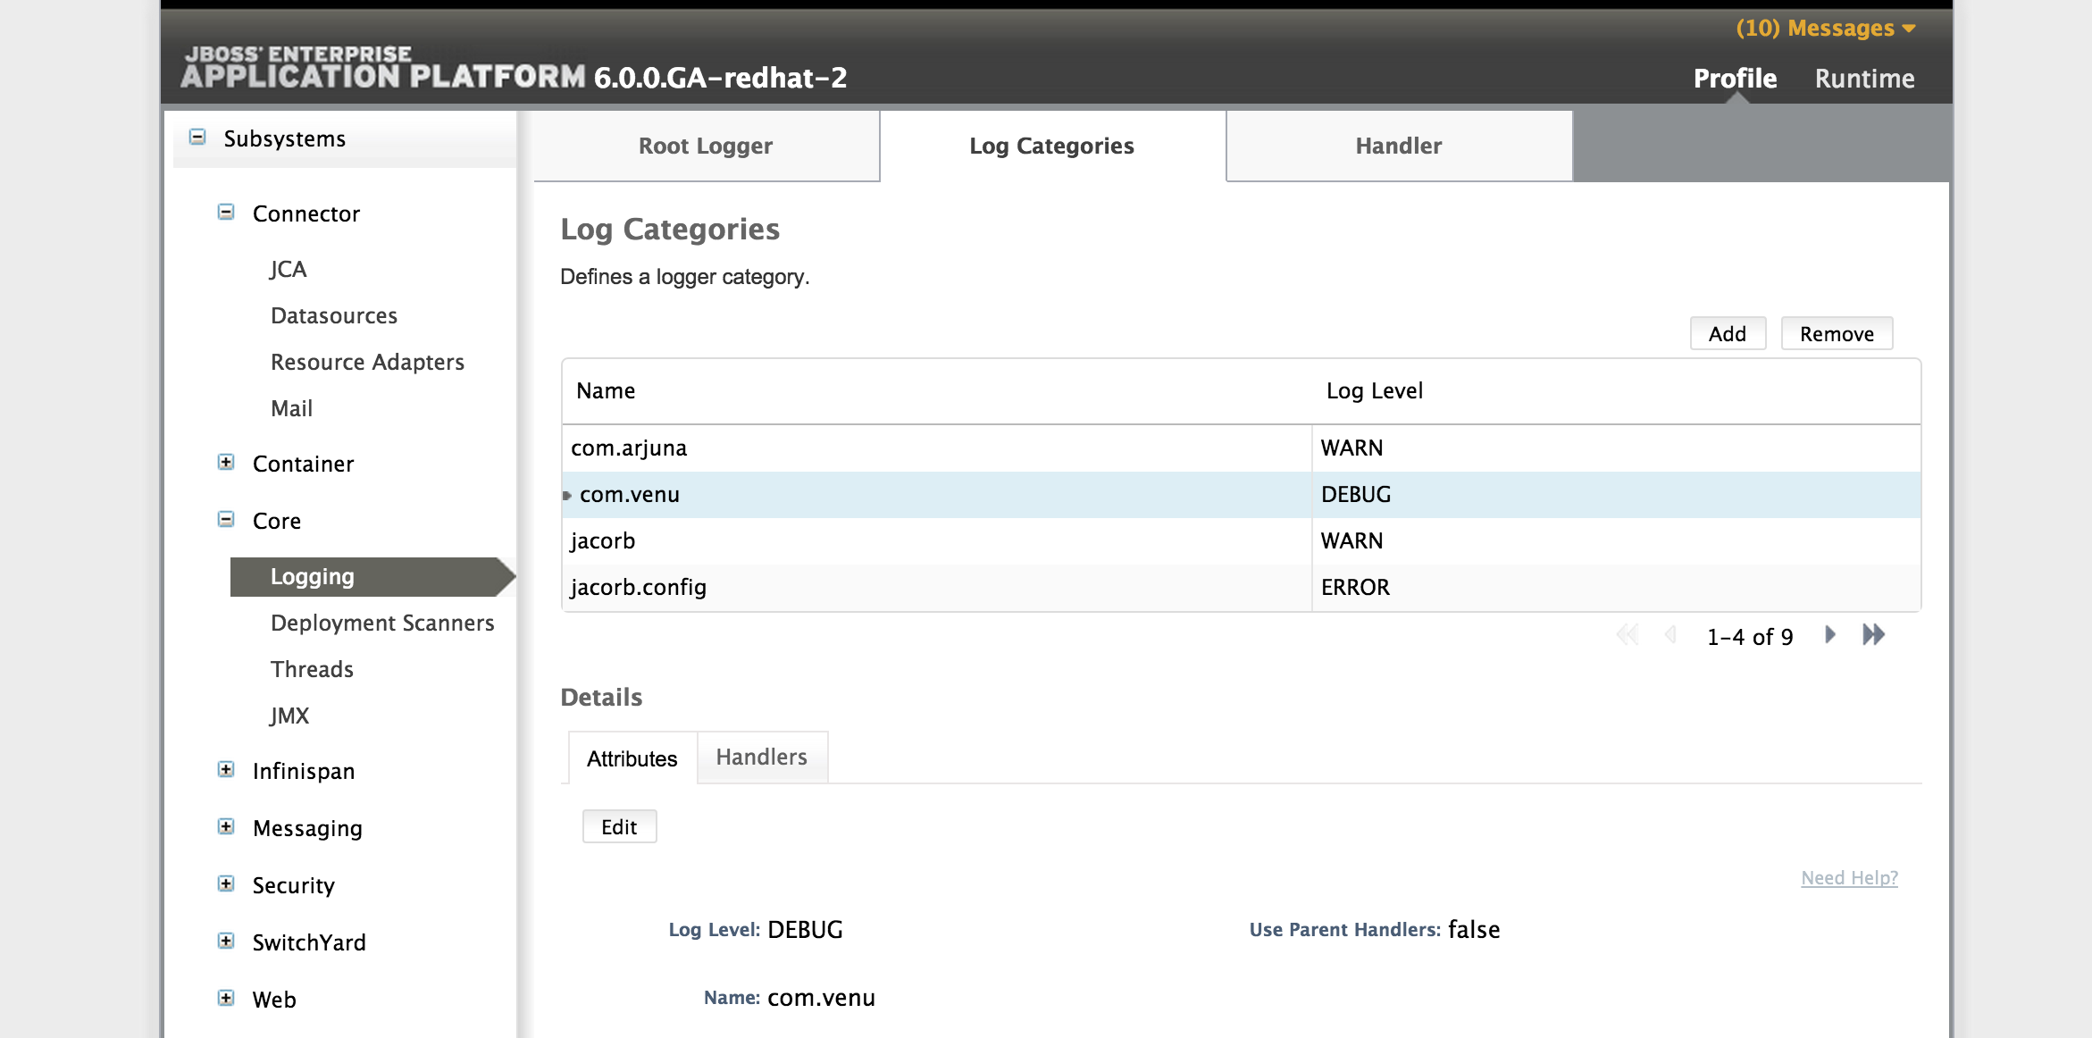2092x1038 pixels.
Task: Click the Root Logger tab
Action: pos(706,144)
